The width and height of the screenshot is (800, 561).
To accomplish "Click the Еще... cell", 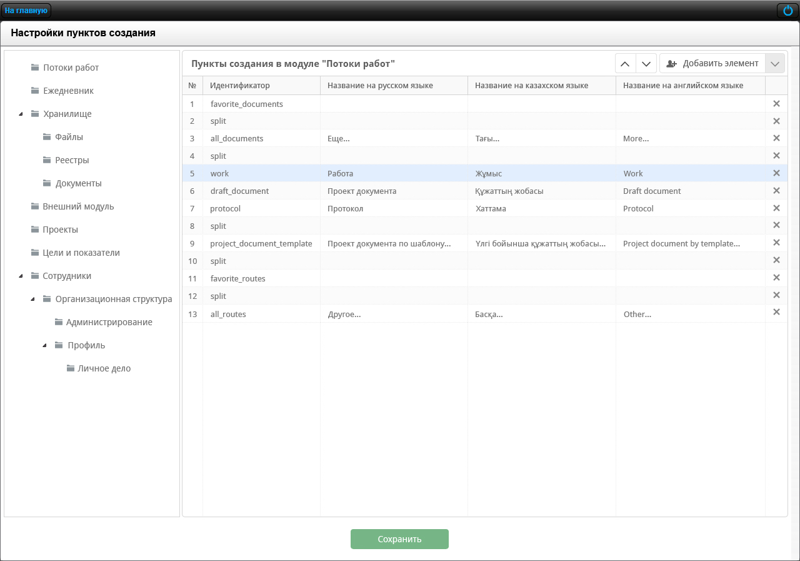I will pyautogui.click(x=394, y=138).
